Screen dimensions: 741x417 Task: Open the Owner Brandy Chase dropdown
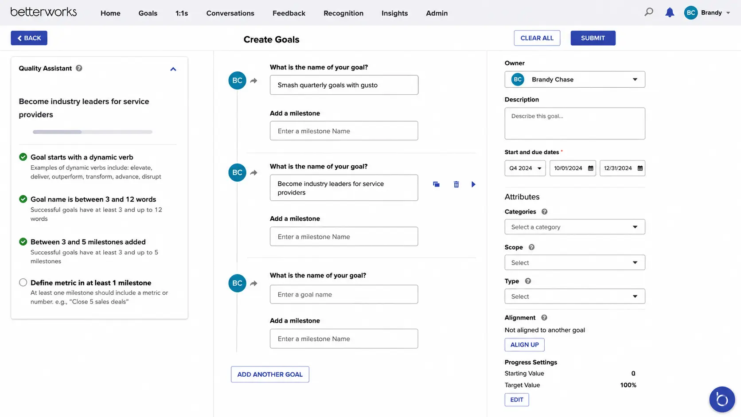coord(574,79)
